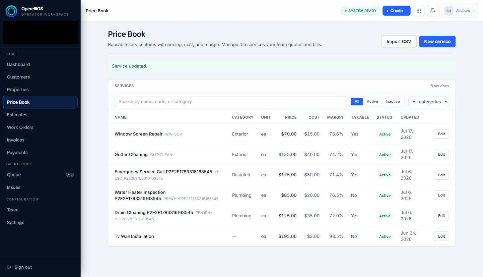The height and width of the screenshot is (277, 483).
Task: Click the $175.00 price cell
Action: tap(287, 175)
